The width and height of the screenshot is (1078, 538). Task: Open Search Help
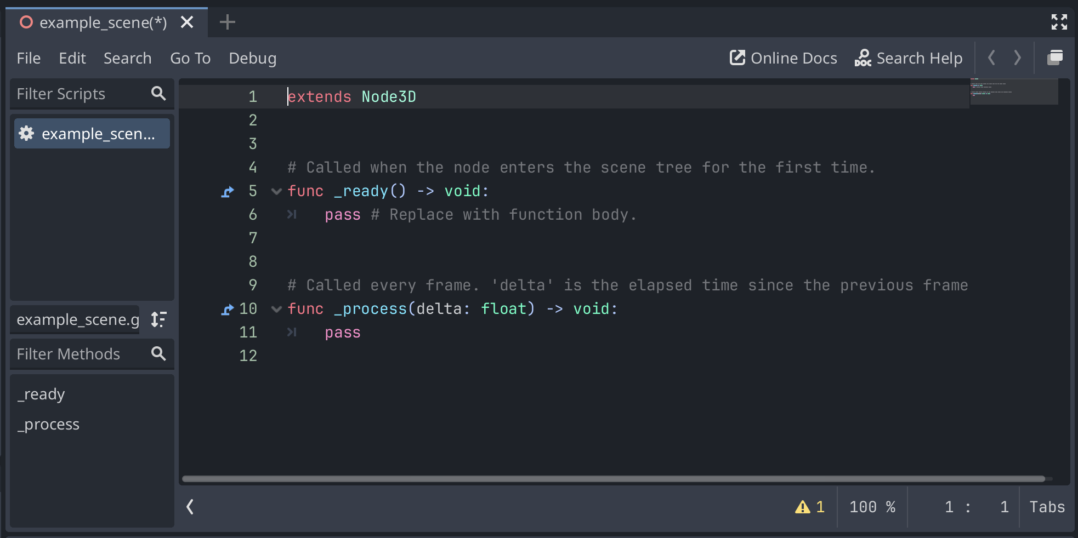click(909, 58)
